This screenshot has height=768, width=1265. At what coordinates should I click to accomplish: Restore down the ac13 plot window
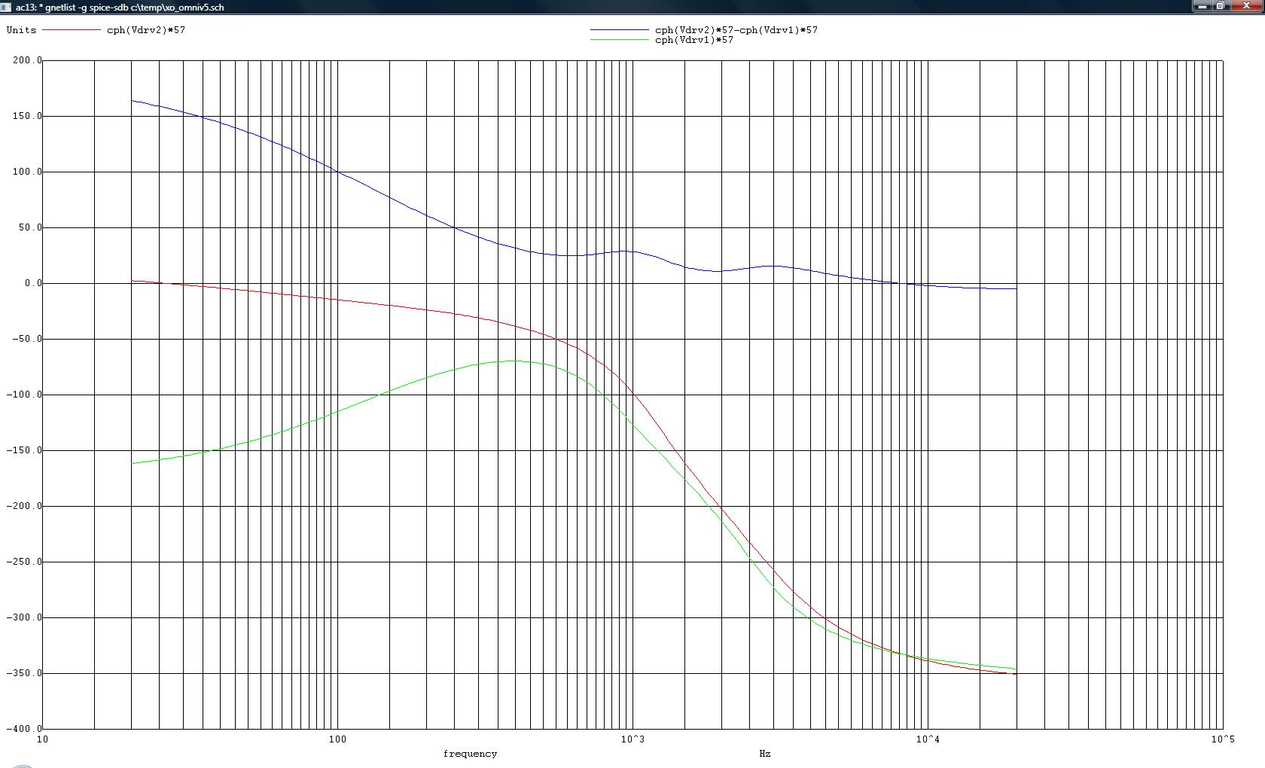pyautogui.click(x=1221, y=6)
